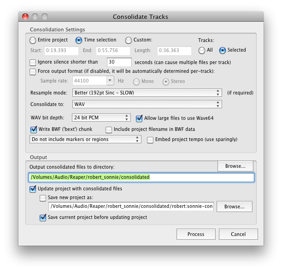Screen dimensions: 282x271
Task: Click Browse for new project path
Action: 235,206
